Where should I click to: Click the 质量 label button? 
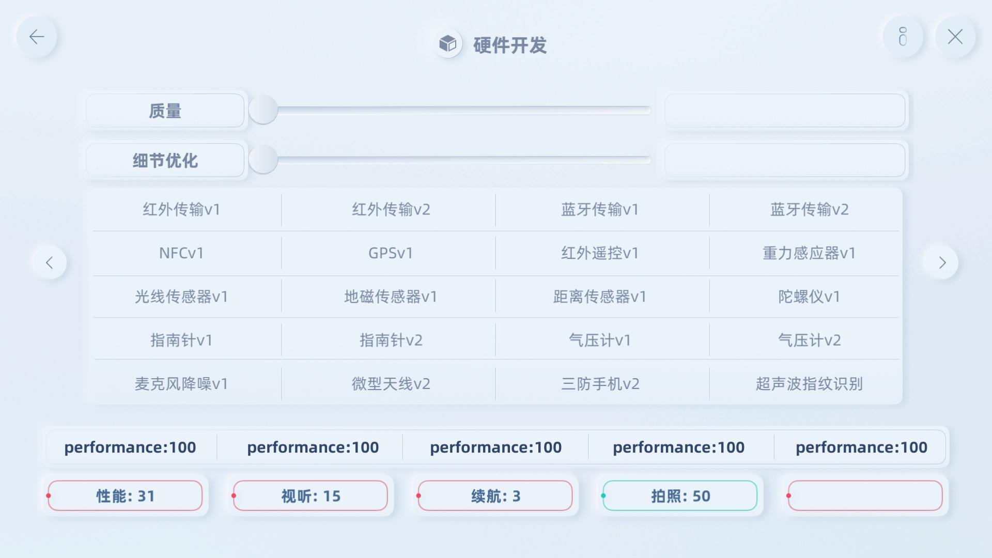point(165,110)
